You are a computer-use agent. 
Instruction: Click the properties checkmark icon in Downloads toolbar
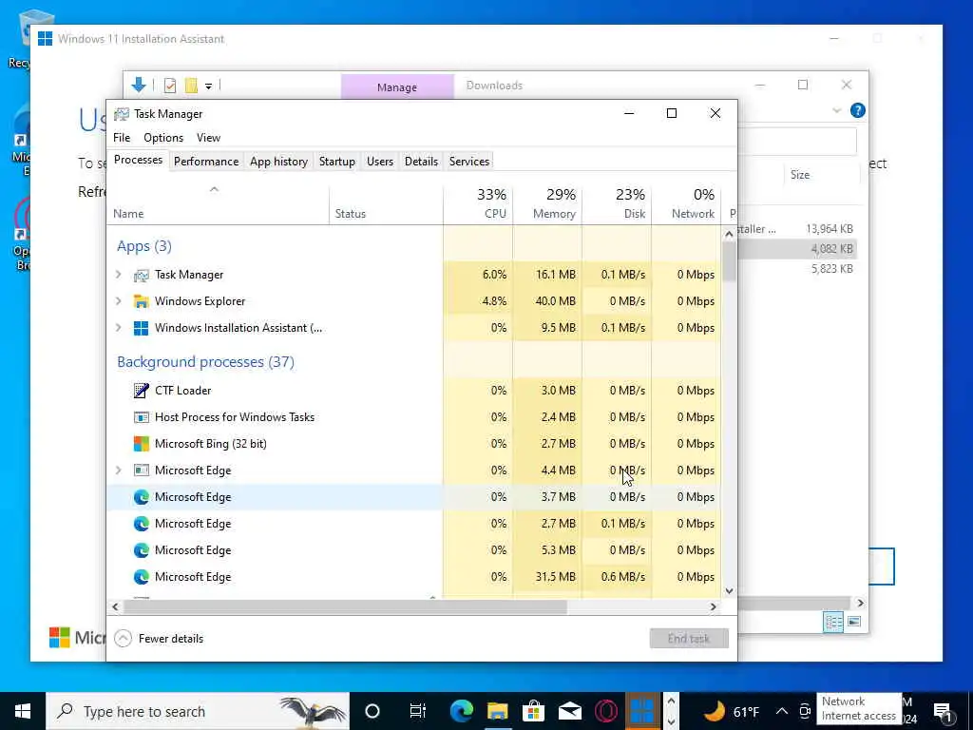169,86
